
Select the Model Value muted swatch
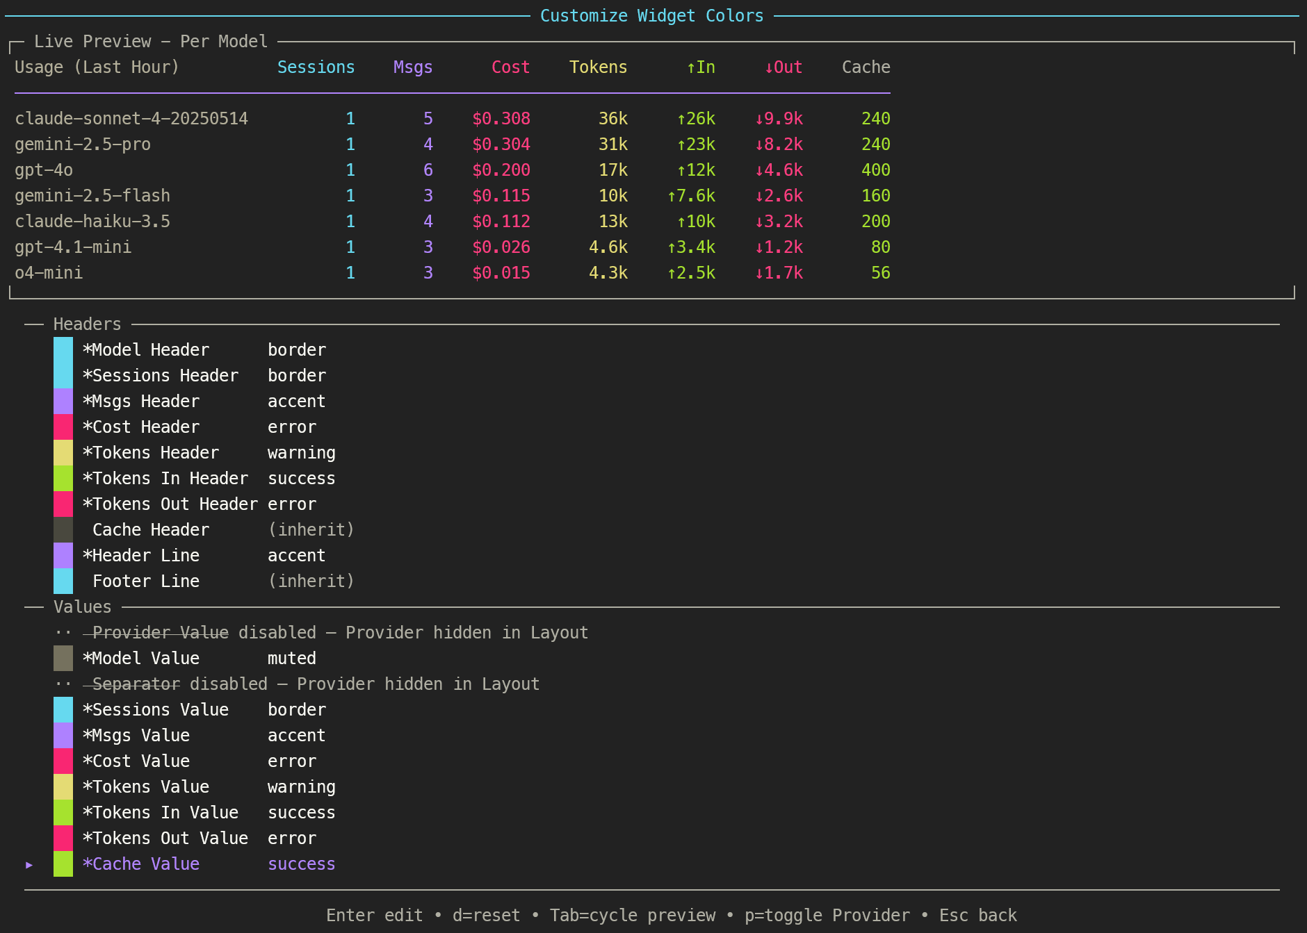[x=63, y=659]
